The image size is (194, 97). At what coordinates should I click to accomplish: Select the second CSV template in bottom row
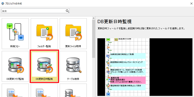coord(44,90)
